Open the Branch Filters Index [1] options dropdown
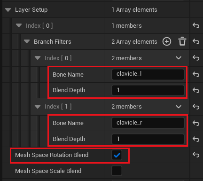 tap(179, 107)
